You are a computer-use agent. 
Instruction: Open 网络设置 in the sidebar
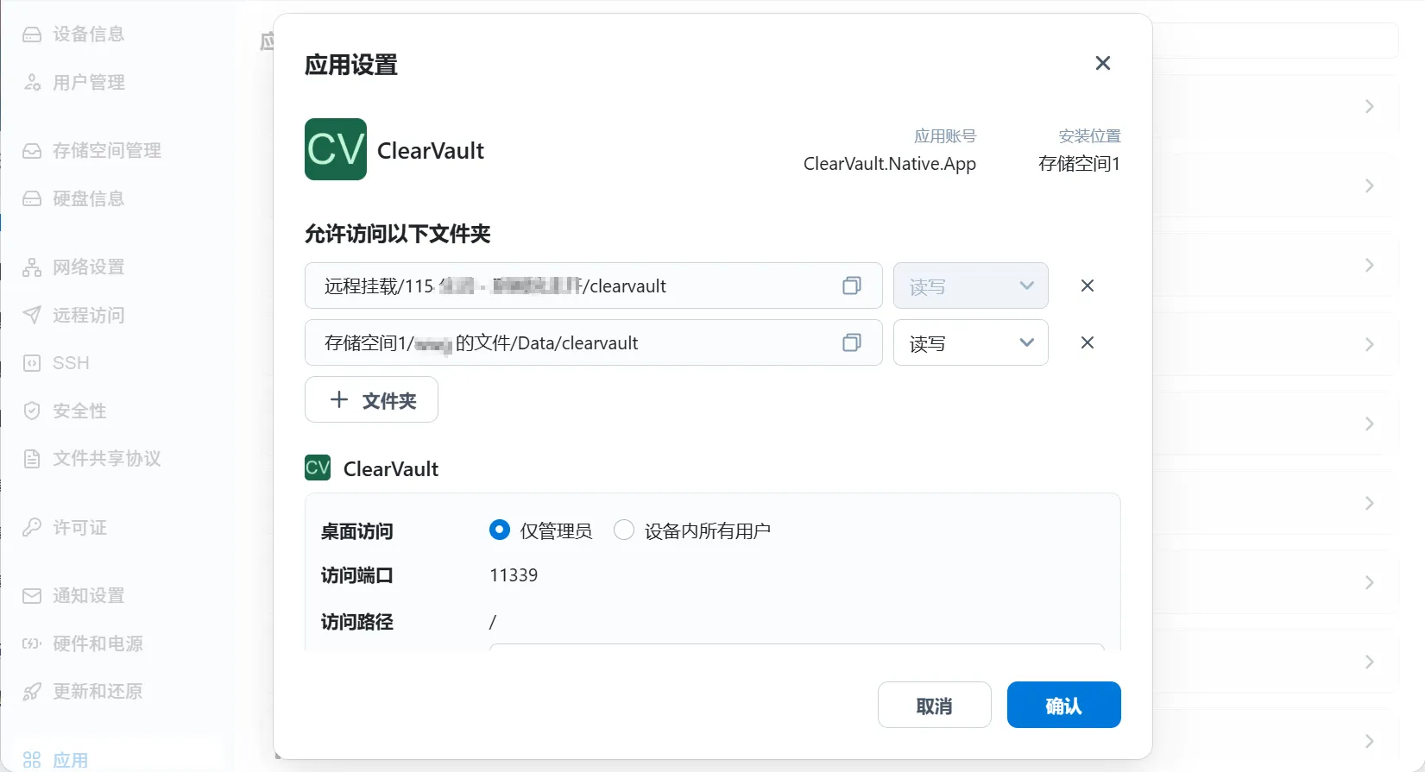(x=89, y=267)
